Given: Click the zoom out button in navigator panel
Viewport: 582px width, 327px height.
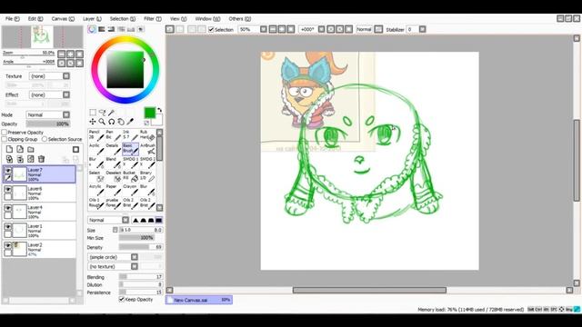Looking at the screenshot, I should [62, 54].
